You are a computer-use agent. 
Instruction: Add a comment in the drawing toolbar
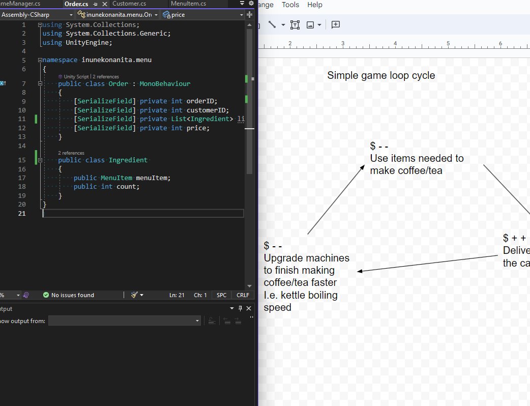(x=336, y=25)
